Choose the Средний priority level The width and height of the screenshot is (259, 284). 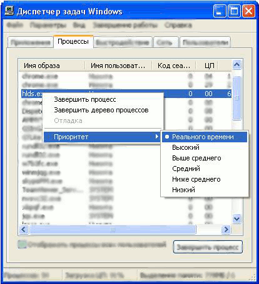pyautogui.click(x=205, y=169)
